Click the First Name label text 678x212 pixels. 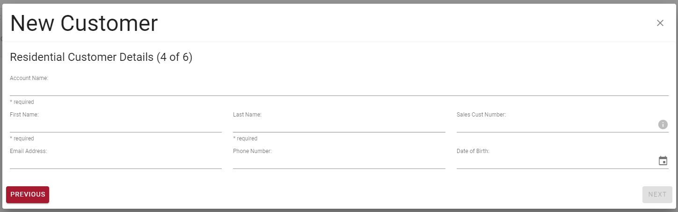click(x=24, y=115)
